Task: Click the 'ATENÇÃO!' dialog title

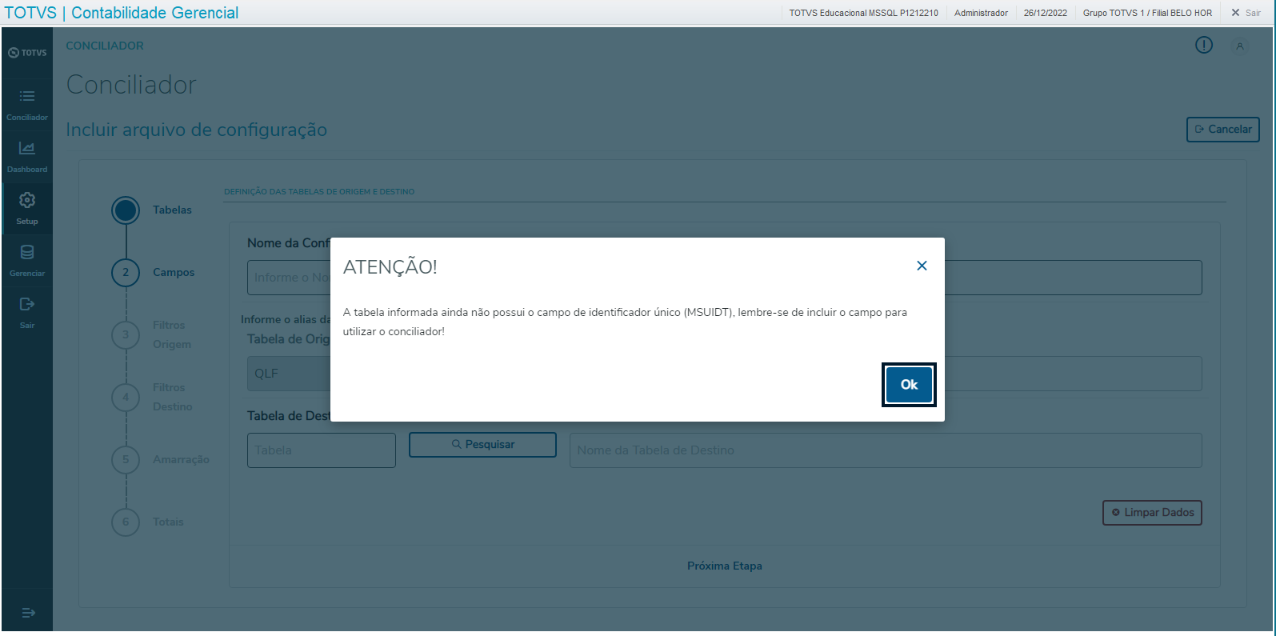Action: pyautogui.click(x=390, y=267)
